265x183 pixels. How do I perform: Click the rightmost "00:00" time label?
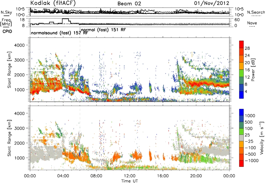pyautogui.click(x=229, y=176)
